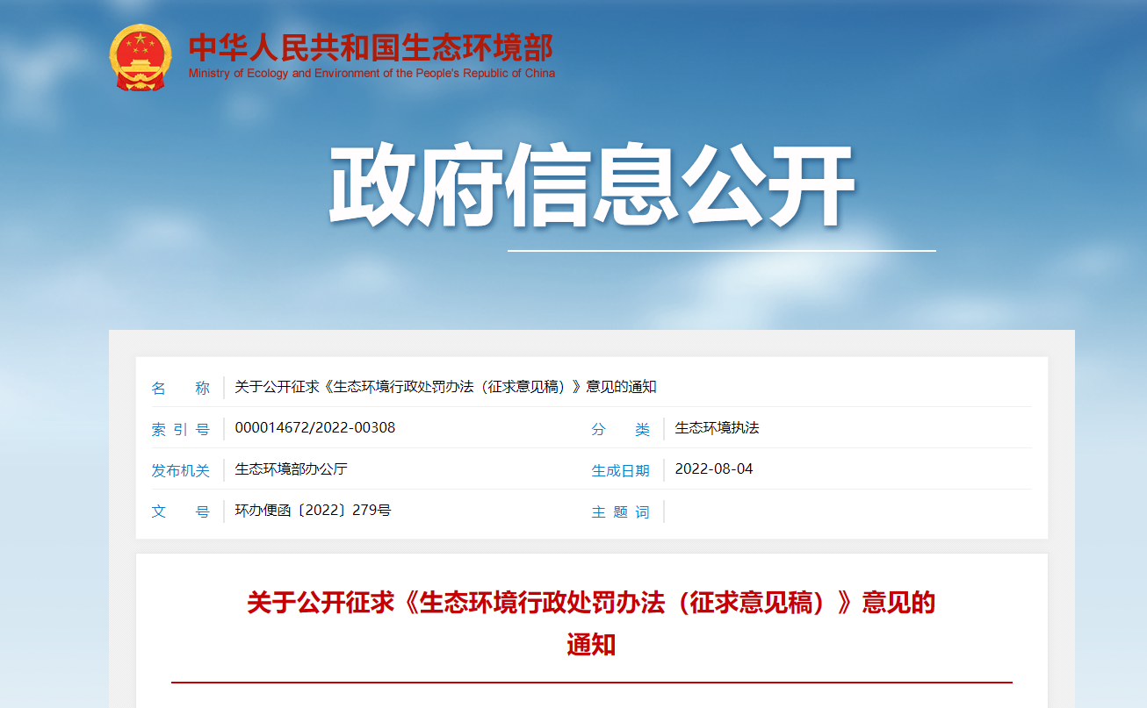Click the 名称 field label
Screen dimensions: 1147x708
point(181,388)
